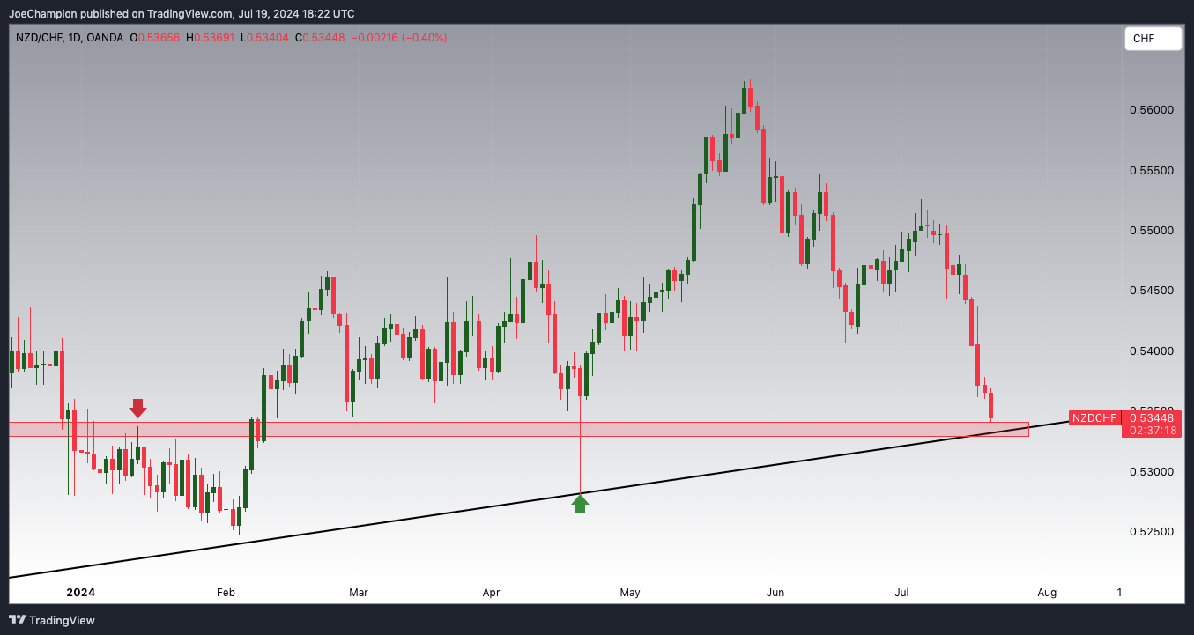The width and height of the screenshot is (1194, 635).
Task: Click the NZDCHF price label tag
Action: (x=1094, y=418)
